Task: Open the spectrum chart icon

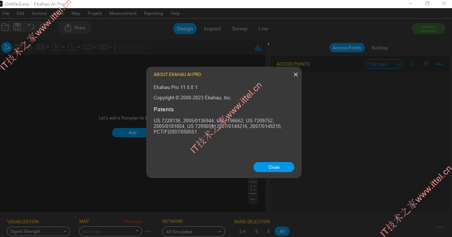Action: tap(258, 47)
